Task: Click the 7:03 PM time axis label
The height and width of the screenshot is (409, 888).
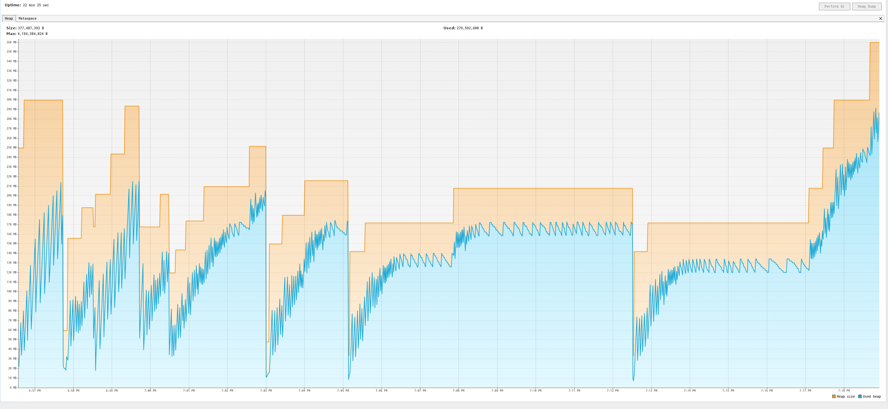Action: [266, 391]
